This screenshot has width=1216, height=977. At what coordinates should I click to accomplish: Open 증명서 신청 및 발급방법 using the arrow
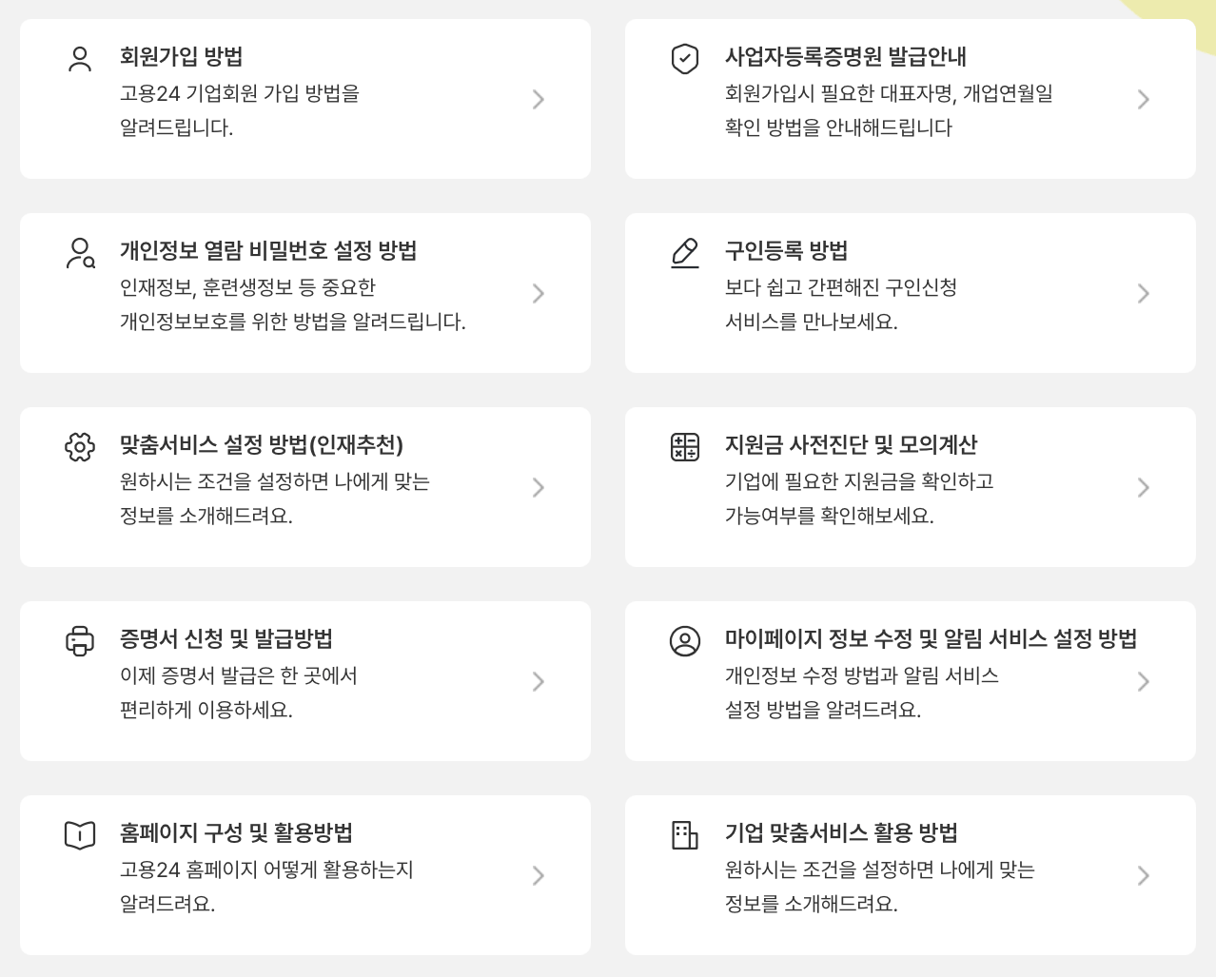pyautogui.click(x=539, y=681)
